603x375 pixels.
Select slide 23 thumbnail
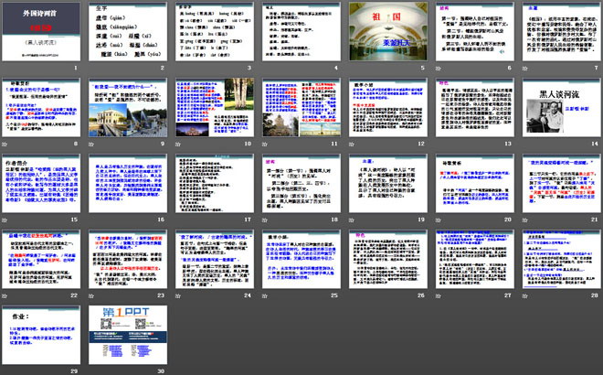coord(128,259)
